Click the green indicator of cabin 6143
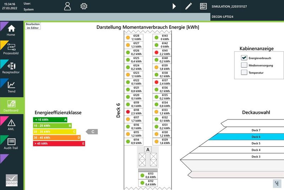This screenshot has height=190, width=284. pos(157,38)
